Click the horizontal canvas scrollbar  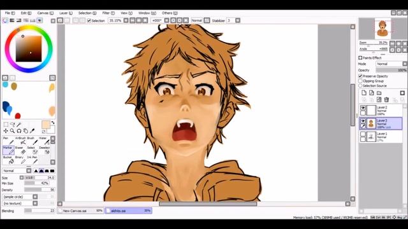208,204
